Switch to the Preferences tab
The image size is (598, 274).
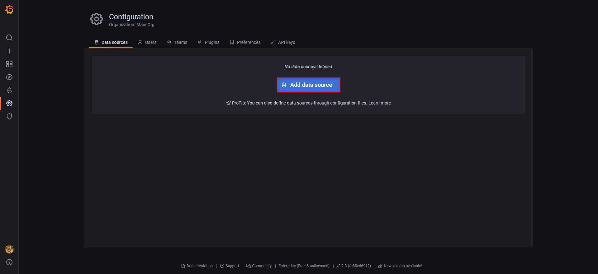[x=245, y=42]
